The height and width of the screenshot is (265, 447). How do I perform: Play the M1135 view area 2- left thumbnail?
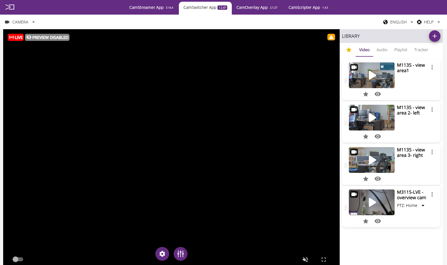372,118
